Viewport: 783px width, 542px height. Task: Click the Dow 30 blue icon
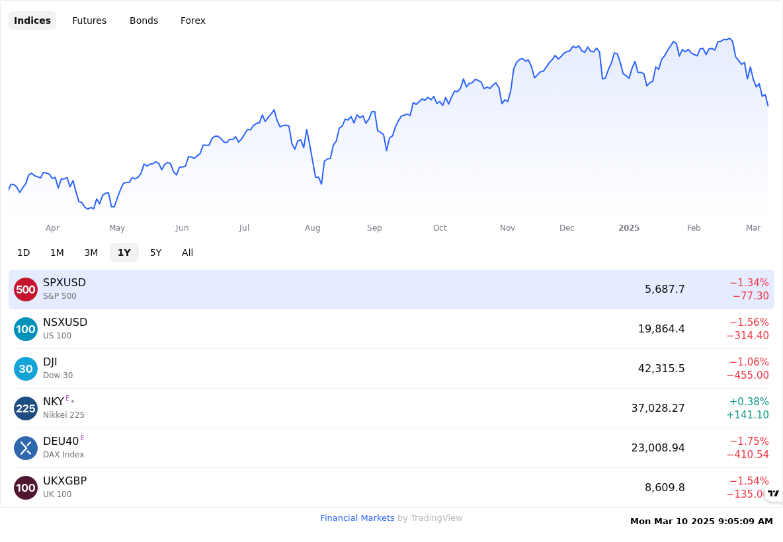coord(26,369)
